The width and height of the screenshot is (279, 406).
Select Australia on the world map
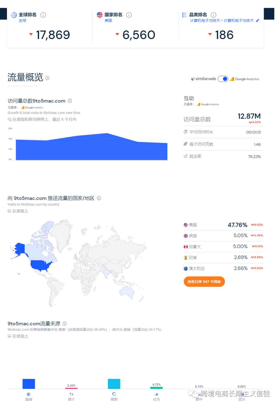coord(127,292)
